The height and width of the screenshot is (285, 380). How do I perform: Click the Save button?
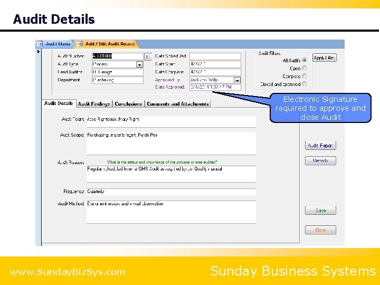click(x=320, y=211)
